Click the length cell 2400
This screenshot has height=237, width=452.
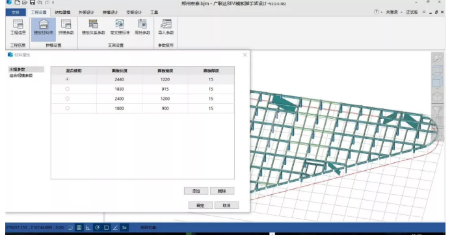[x=120, y=99]
